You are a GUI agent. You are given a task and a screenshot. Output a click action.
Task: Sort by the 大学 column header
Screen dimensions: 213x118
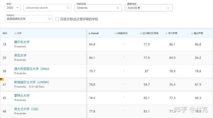pos(18,33)
